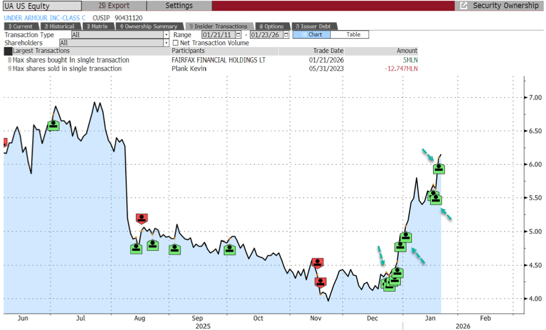Click the insider buy marker in late June
The height and width of the screenshot is (330, 546).
coord(53,125)
